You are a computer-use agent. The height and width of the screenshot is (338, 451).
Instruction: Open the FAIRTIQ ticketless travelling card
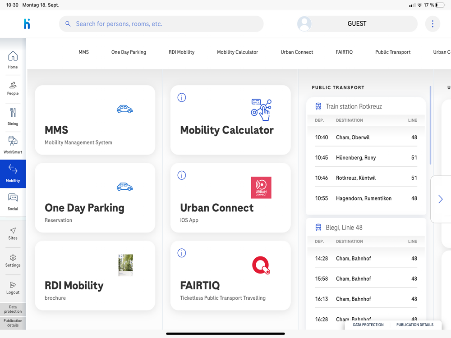click(x=230, y=275)
